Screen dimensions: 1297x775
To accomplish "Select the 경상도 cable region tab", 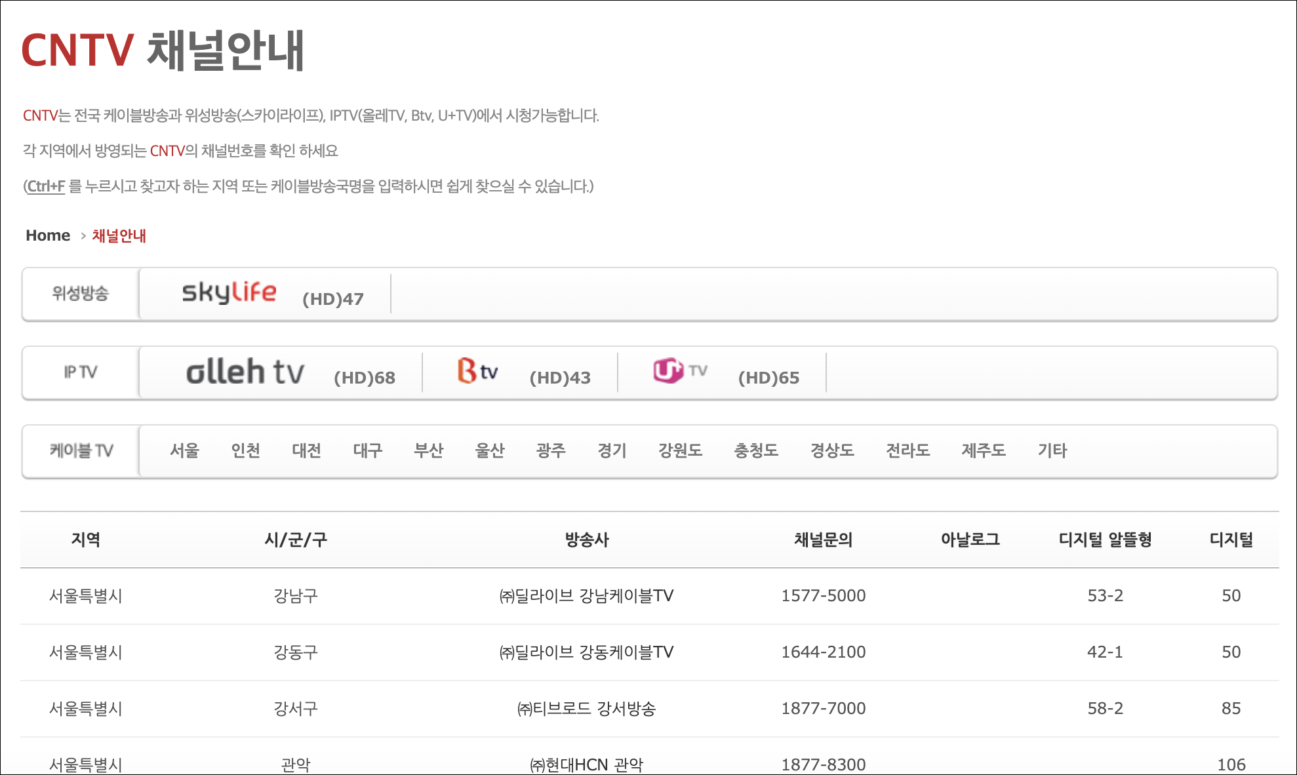I will (832, 450).
